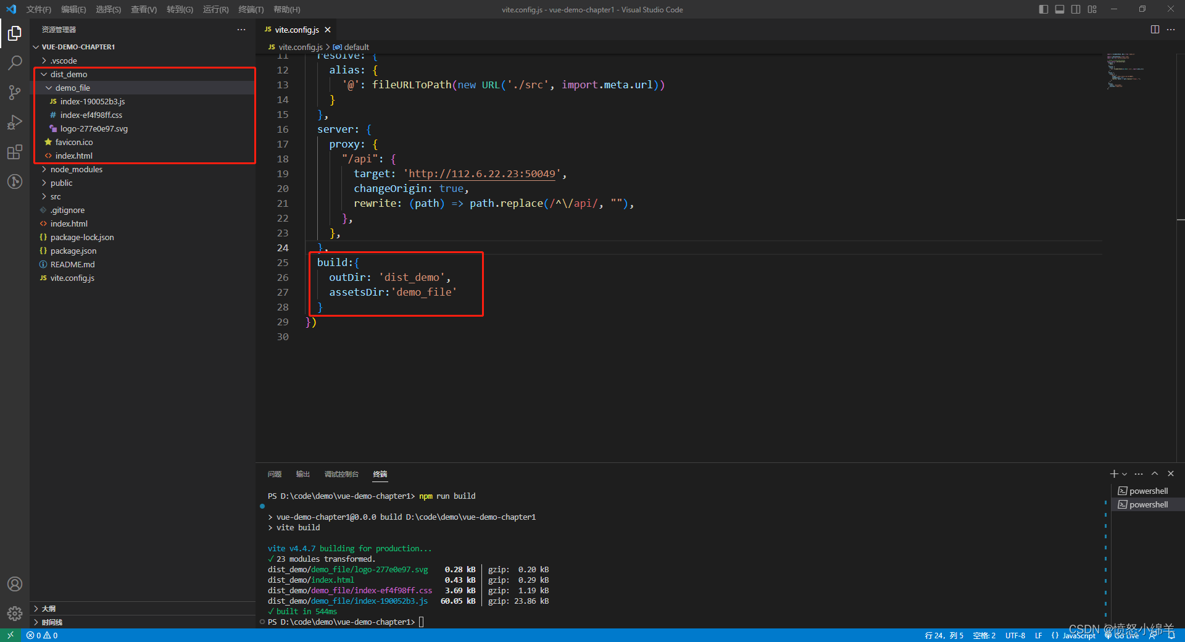1185x642 pixels.
Task: Open the Manage settings gear
Action: pyautogui.click(x=15, y=614)
